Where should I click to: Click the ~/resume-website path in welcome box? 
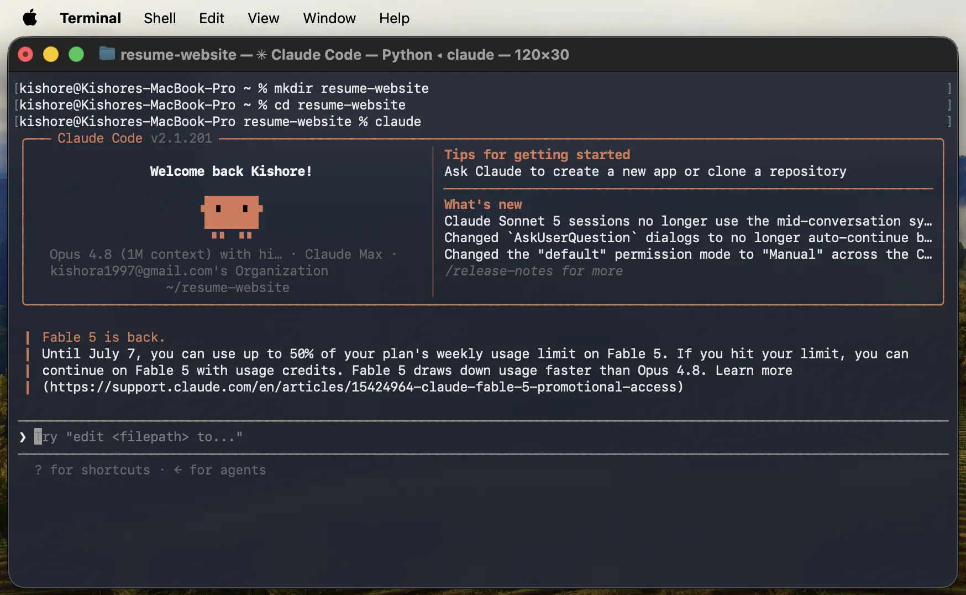click(x=228, y=288)
